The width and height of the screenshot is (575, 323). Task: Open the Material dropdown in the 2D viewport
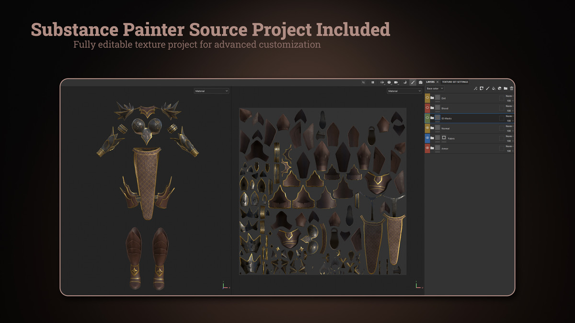tap(404, 91)
